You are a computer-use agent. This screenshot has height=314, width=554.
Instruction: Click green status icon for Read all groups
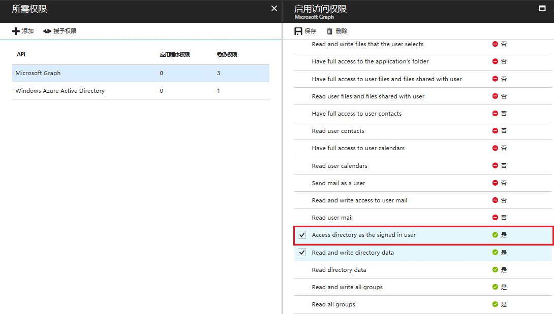tap(495, 304)
